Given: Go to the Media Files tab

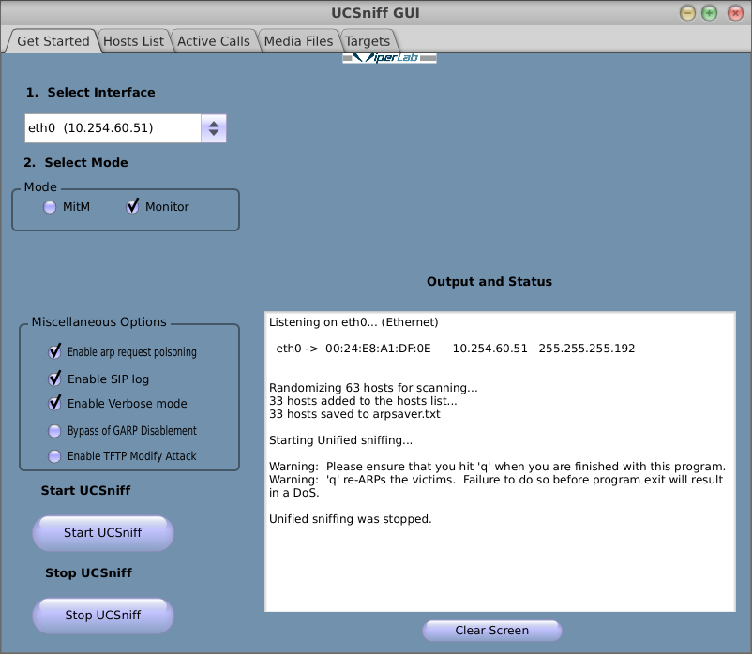Looking at the screenshot, I should [x=298, y=41].
